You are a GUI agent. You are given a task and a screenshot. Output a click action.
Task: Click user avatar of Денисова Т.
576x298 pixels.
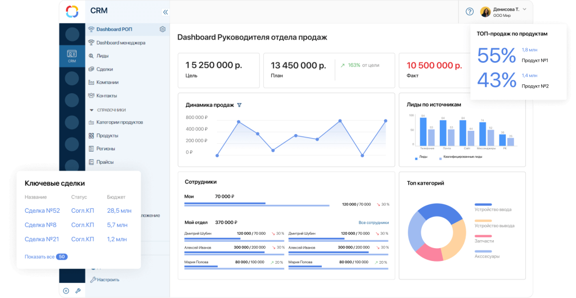[x=485, y=12]
